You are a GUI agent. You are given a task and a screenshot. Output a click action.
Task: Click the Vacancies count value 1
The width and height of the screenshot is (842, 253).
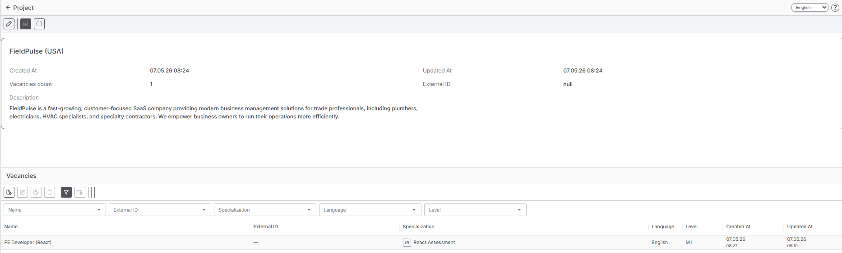click(151, 84)
